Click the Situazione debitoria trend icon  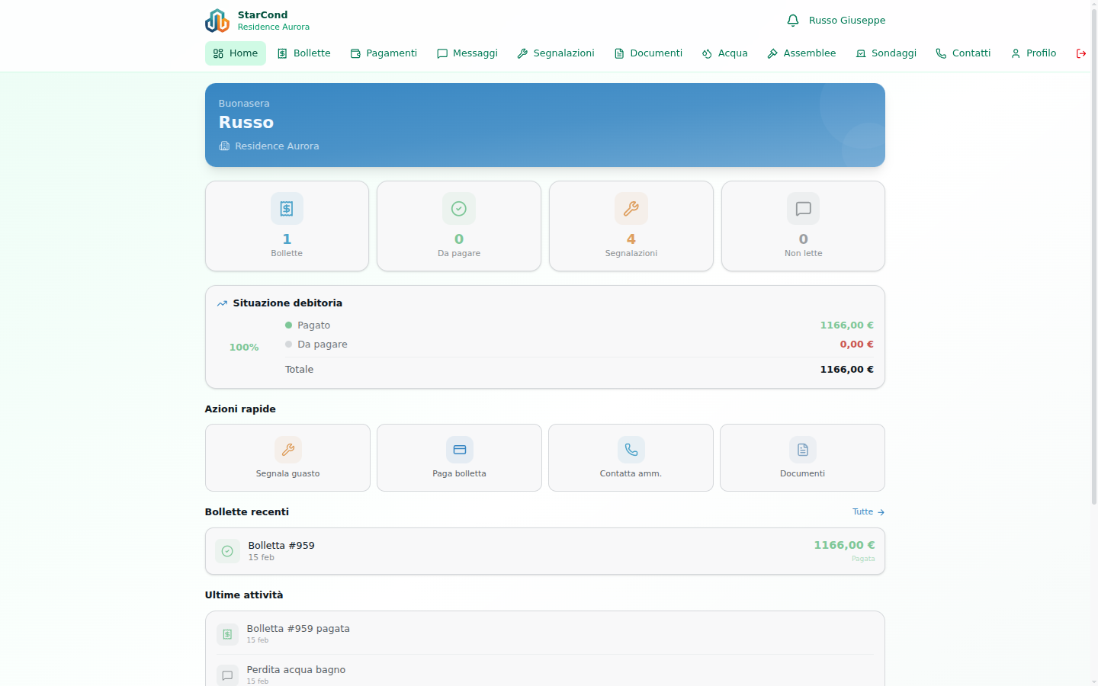tap(222, 303)
